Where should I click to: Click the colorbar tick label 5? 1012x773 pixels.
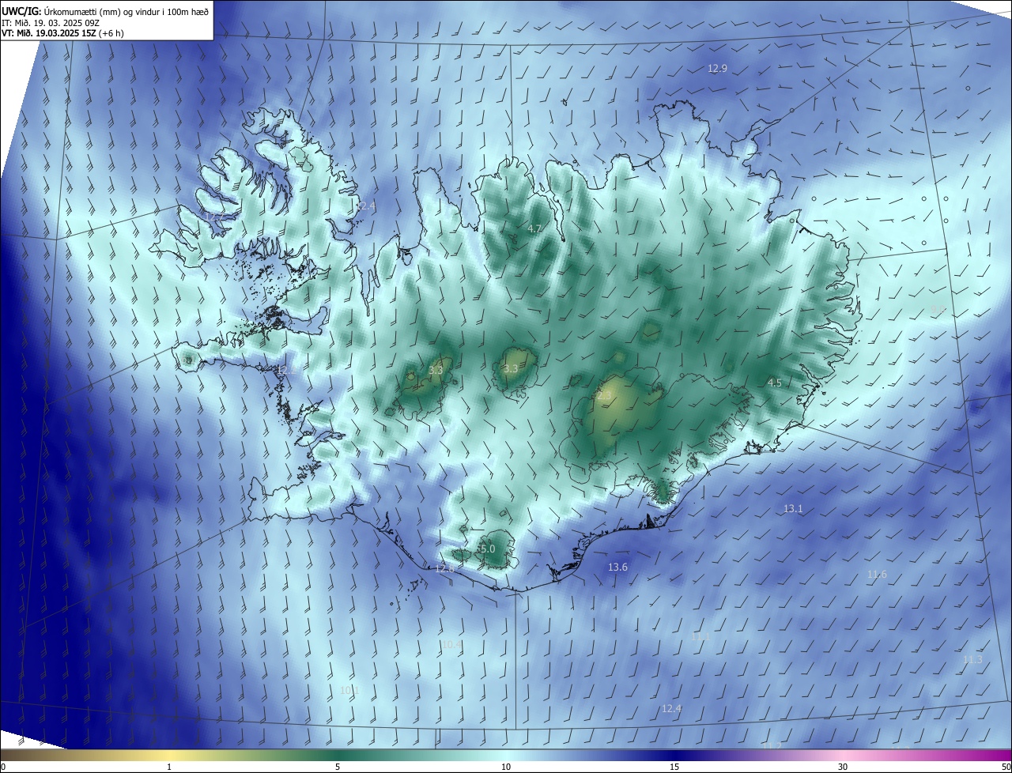338,767
